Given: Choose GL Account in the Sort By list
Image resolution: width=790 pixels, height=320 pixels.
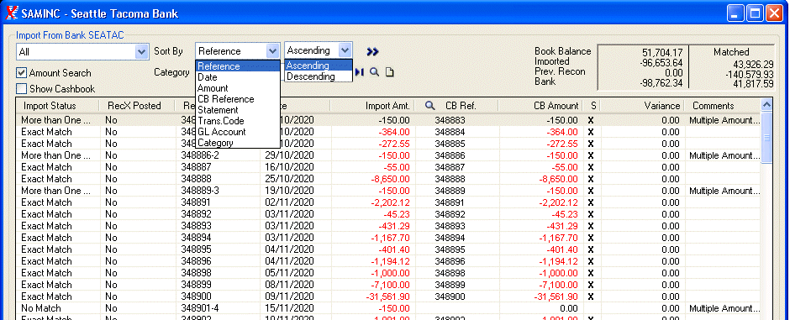Looking at the screenshot, I should [x=237, y=132].
